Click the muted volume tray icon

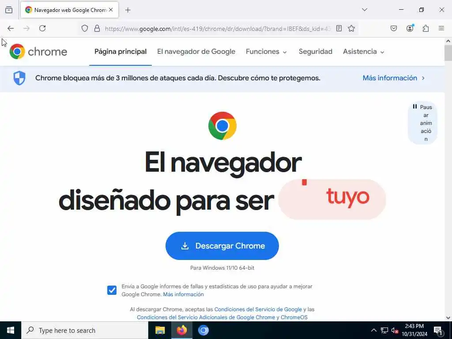pyautogui.click(x=395, y=331)
